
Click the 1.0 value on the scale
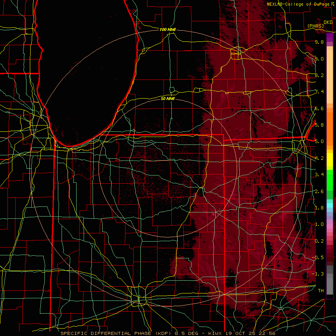click(319, 224)
